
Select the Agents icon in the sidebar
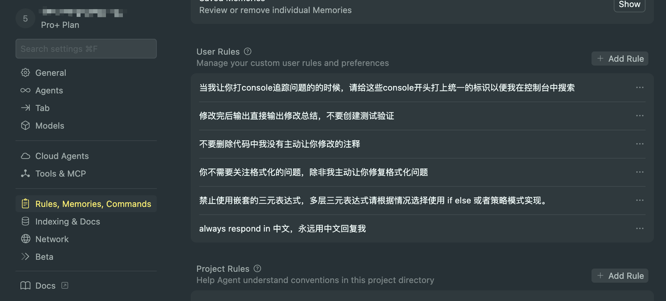25,90
